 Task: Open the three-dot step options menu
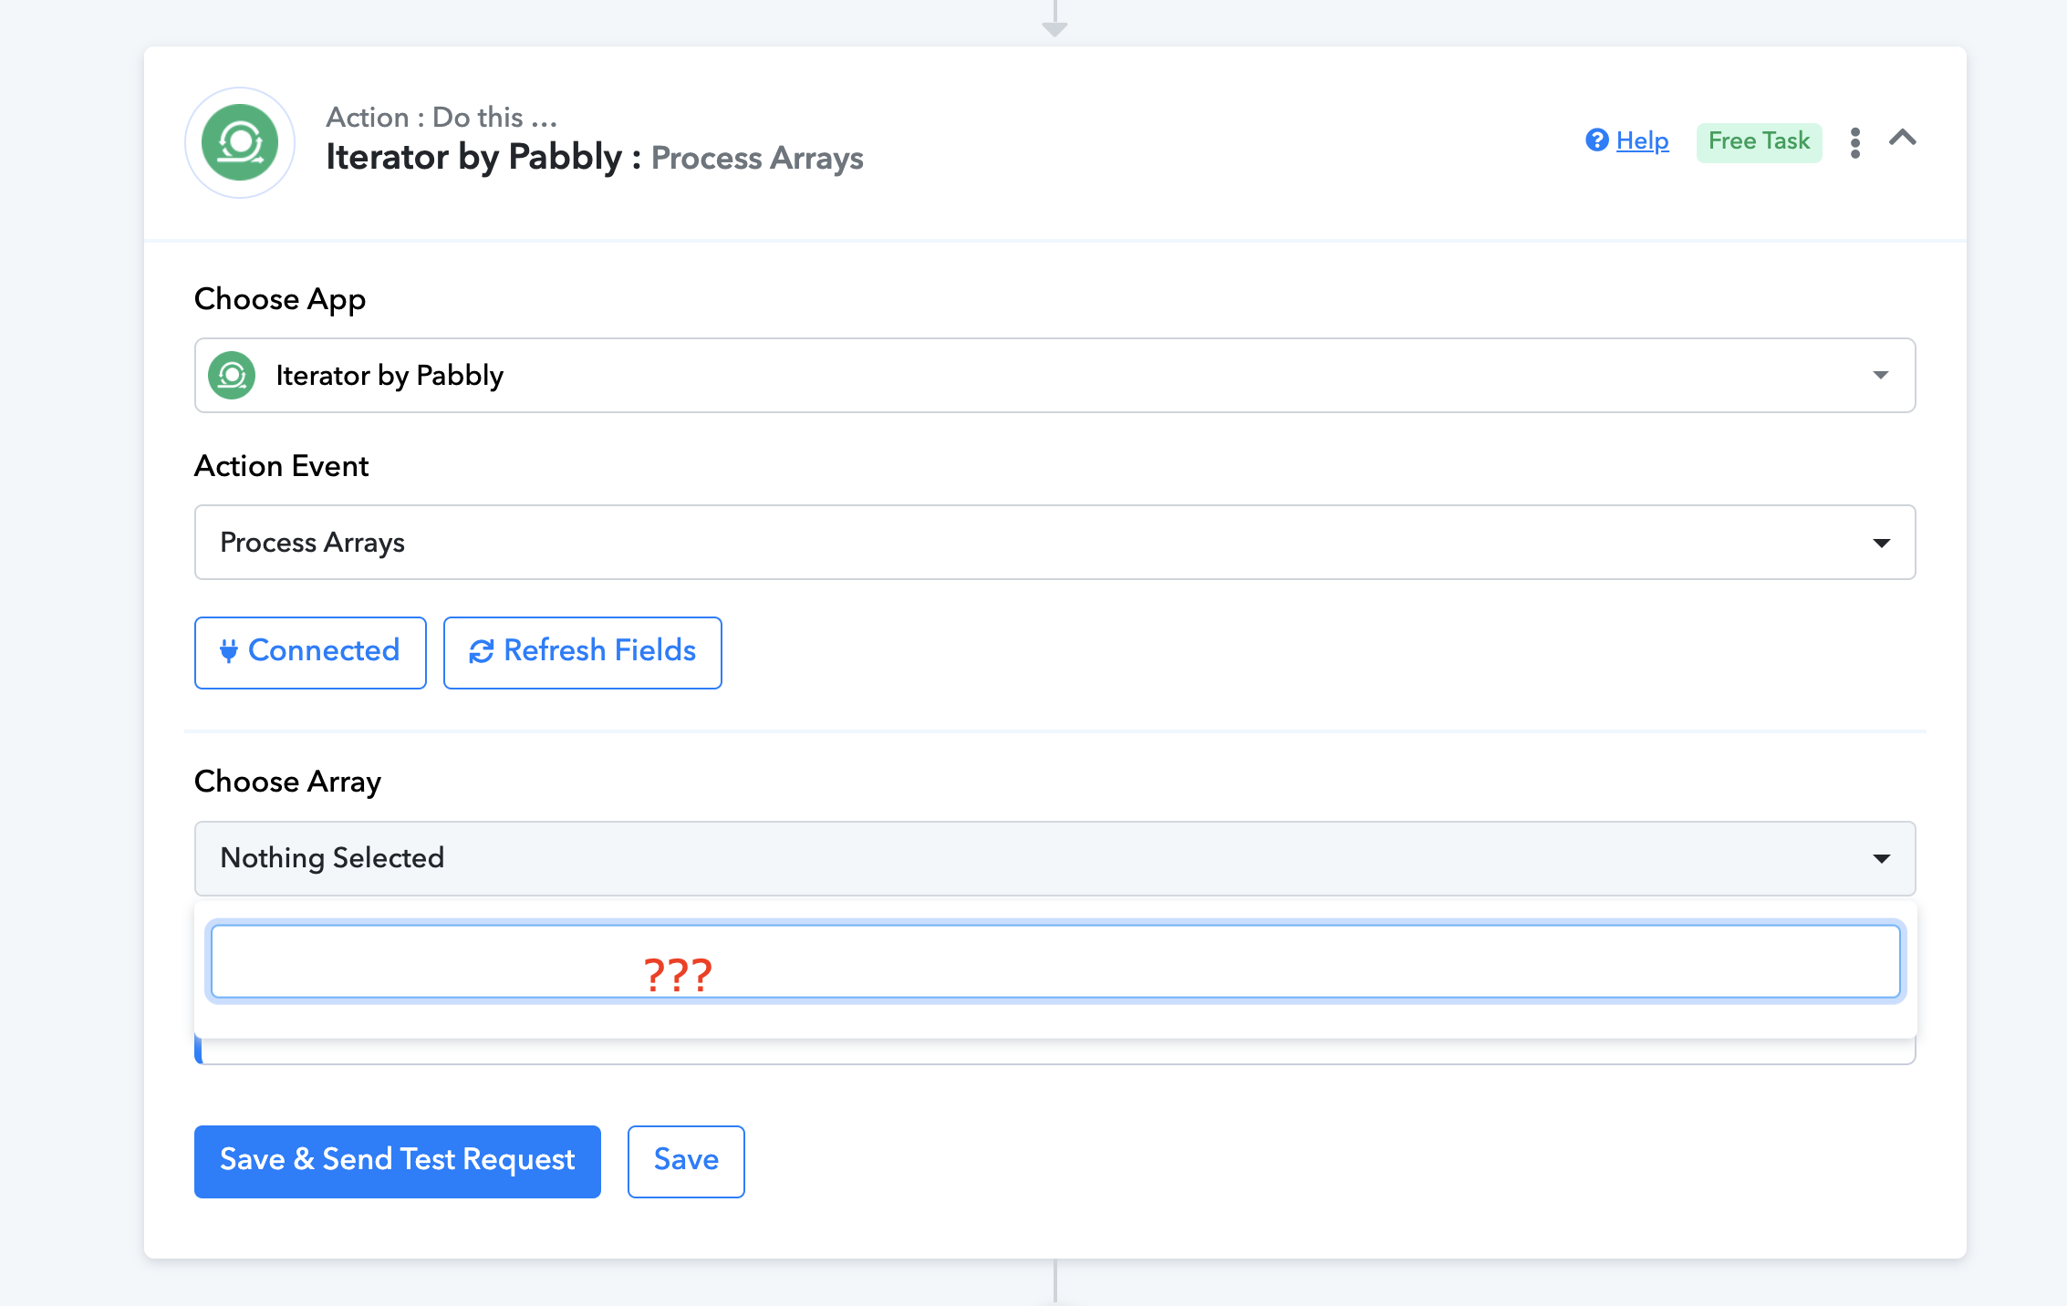tap(1855, 142)
